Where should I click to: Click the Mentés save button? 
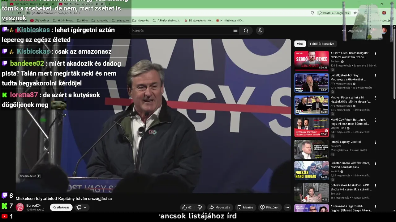tap(245, 208)
